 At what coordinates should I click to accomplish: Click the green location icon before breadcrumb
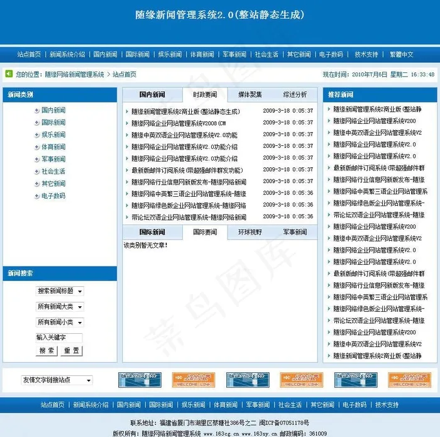point(8,74)
